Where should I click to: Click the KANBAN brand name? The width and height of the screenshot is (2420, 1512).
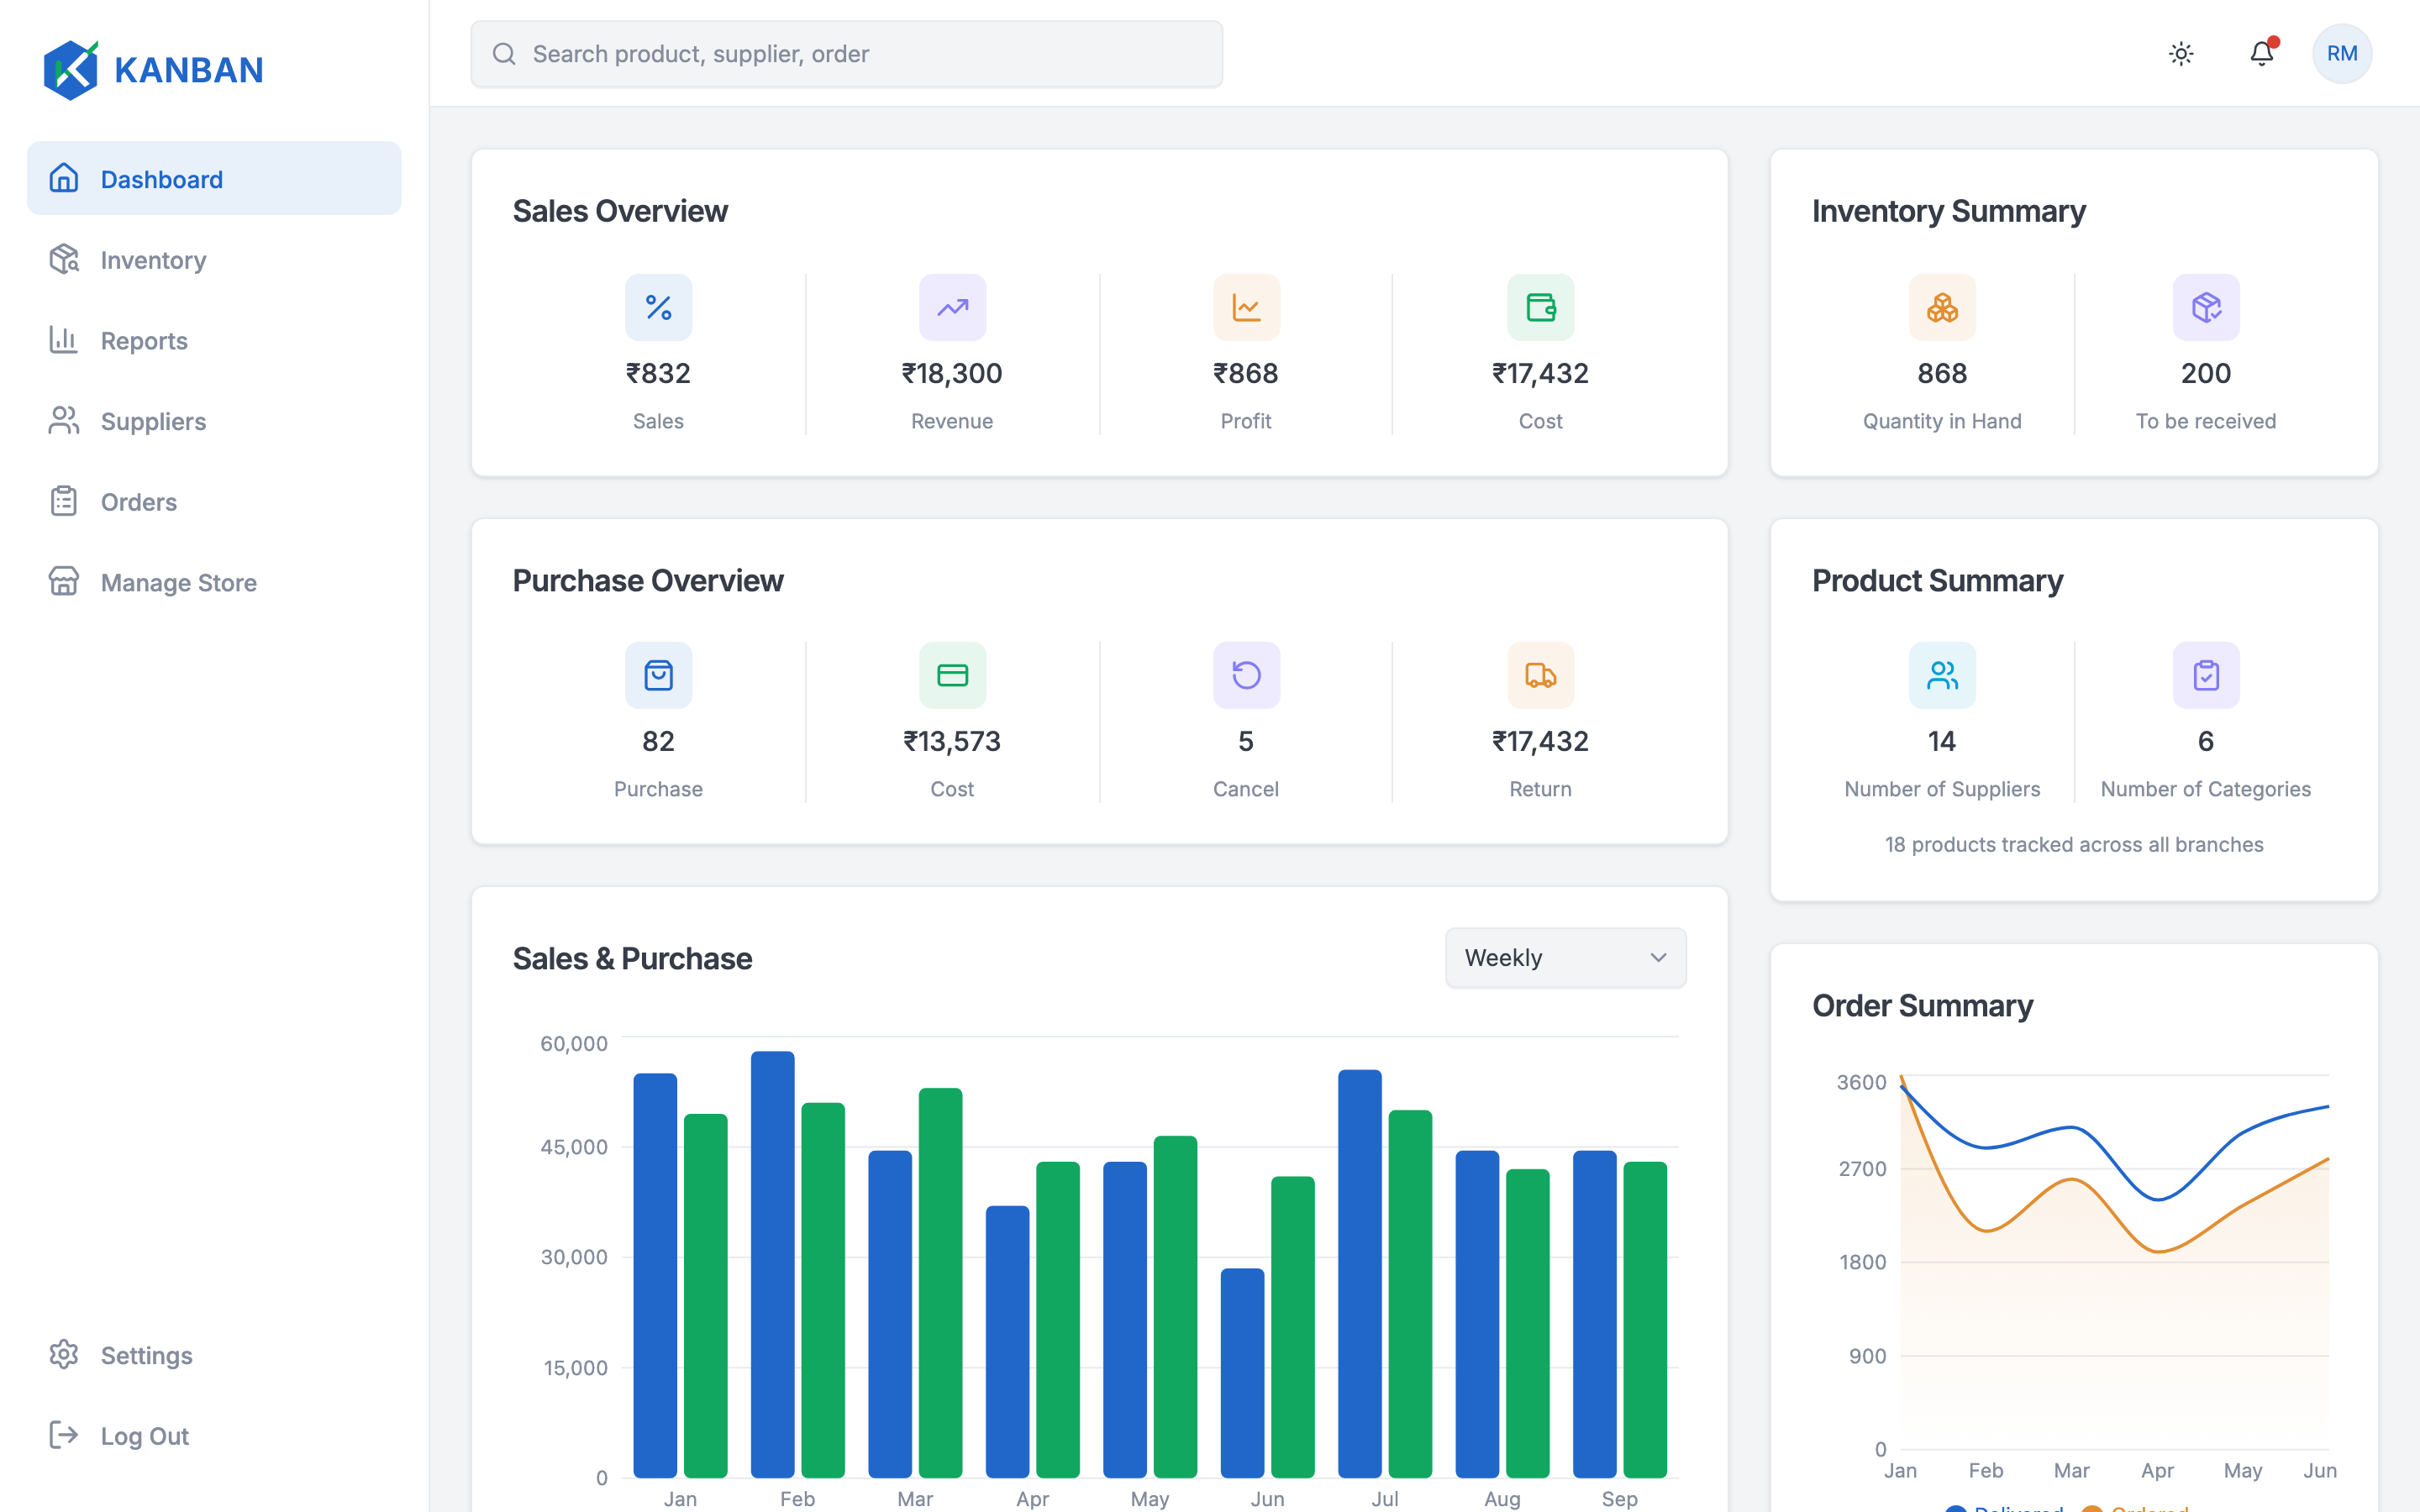tap(189, 70)
